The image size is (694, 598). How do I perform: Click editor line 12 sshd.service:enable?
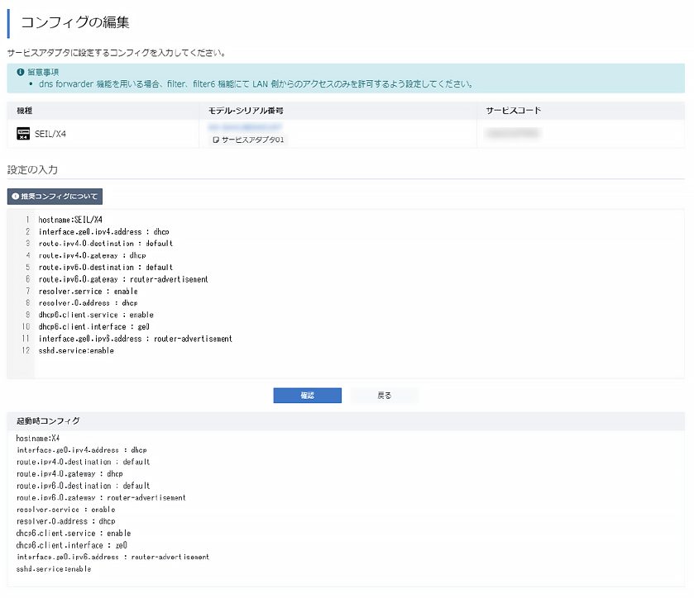click(x=76, y=351)
